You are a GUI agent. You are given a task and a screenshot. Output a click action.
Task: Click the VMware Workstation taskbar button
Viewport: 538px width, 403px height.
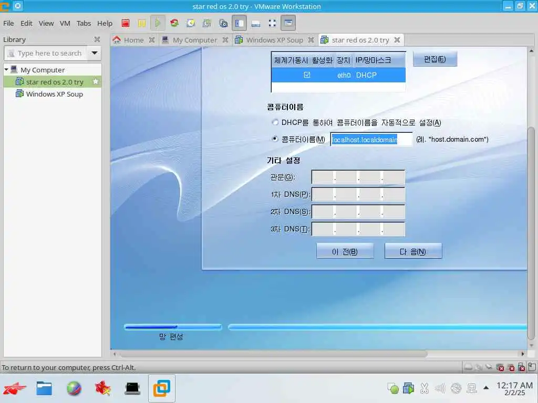(162, 388)
